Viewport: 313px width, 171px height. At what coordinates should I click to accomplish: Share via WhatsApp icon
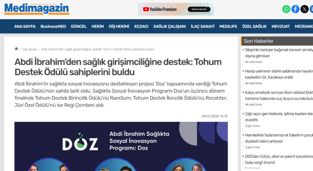tap(286, 9)
